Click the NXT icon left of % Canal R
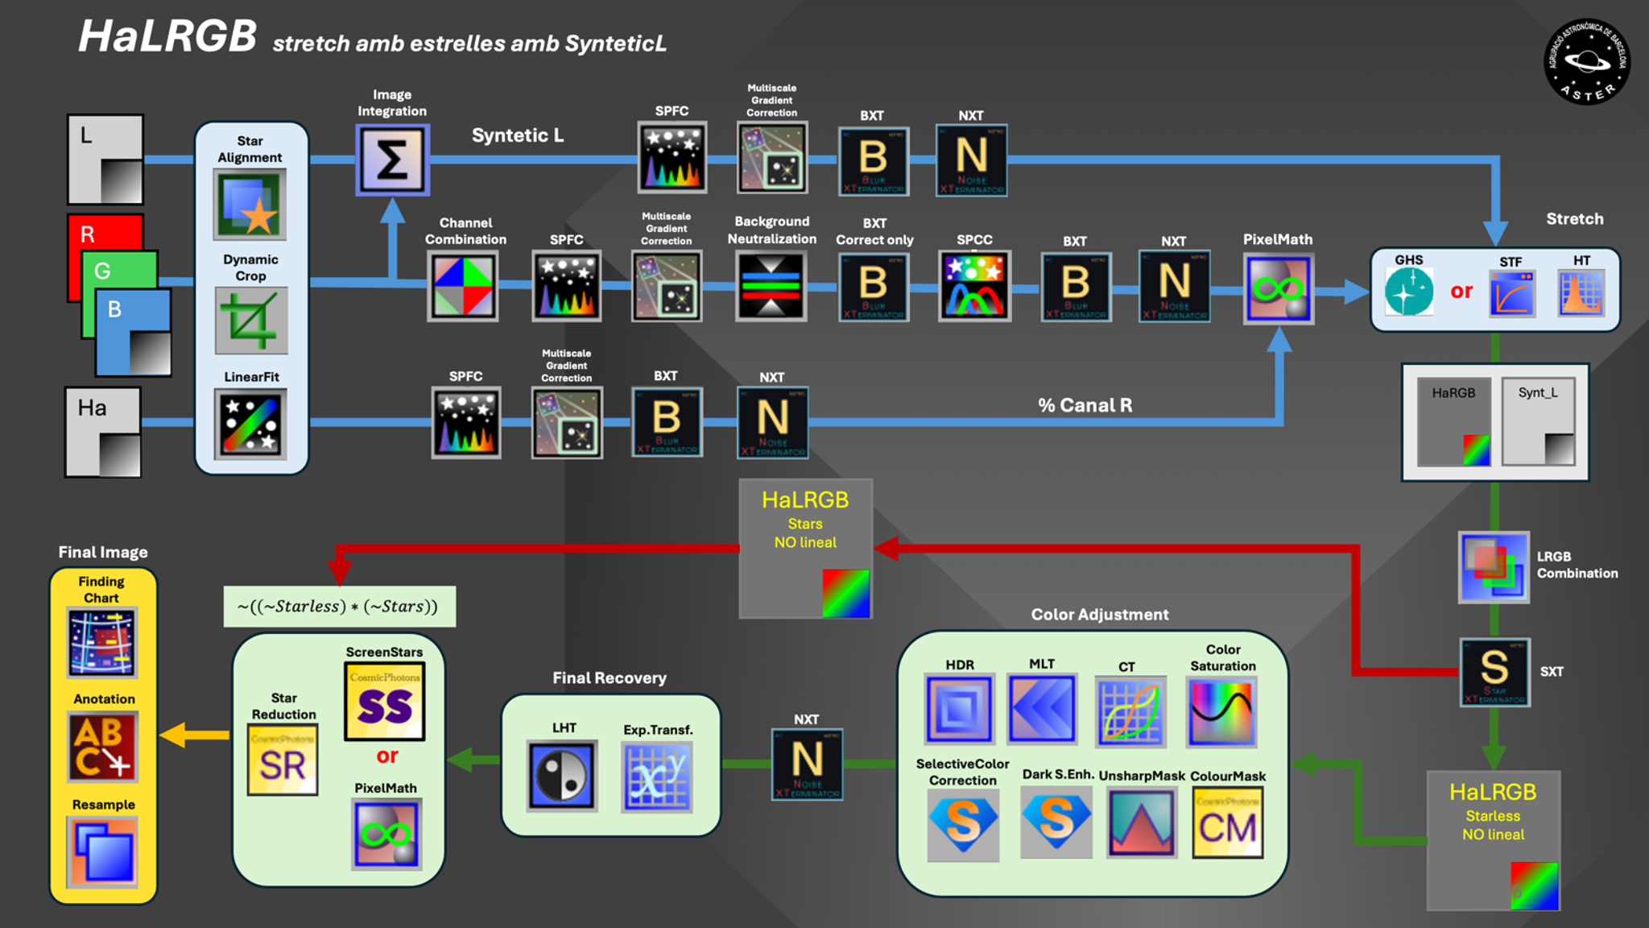 773,422
